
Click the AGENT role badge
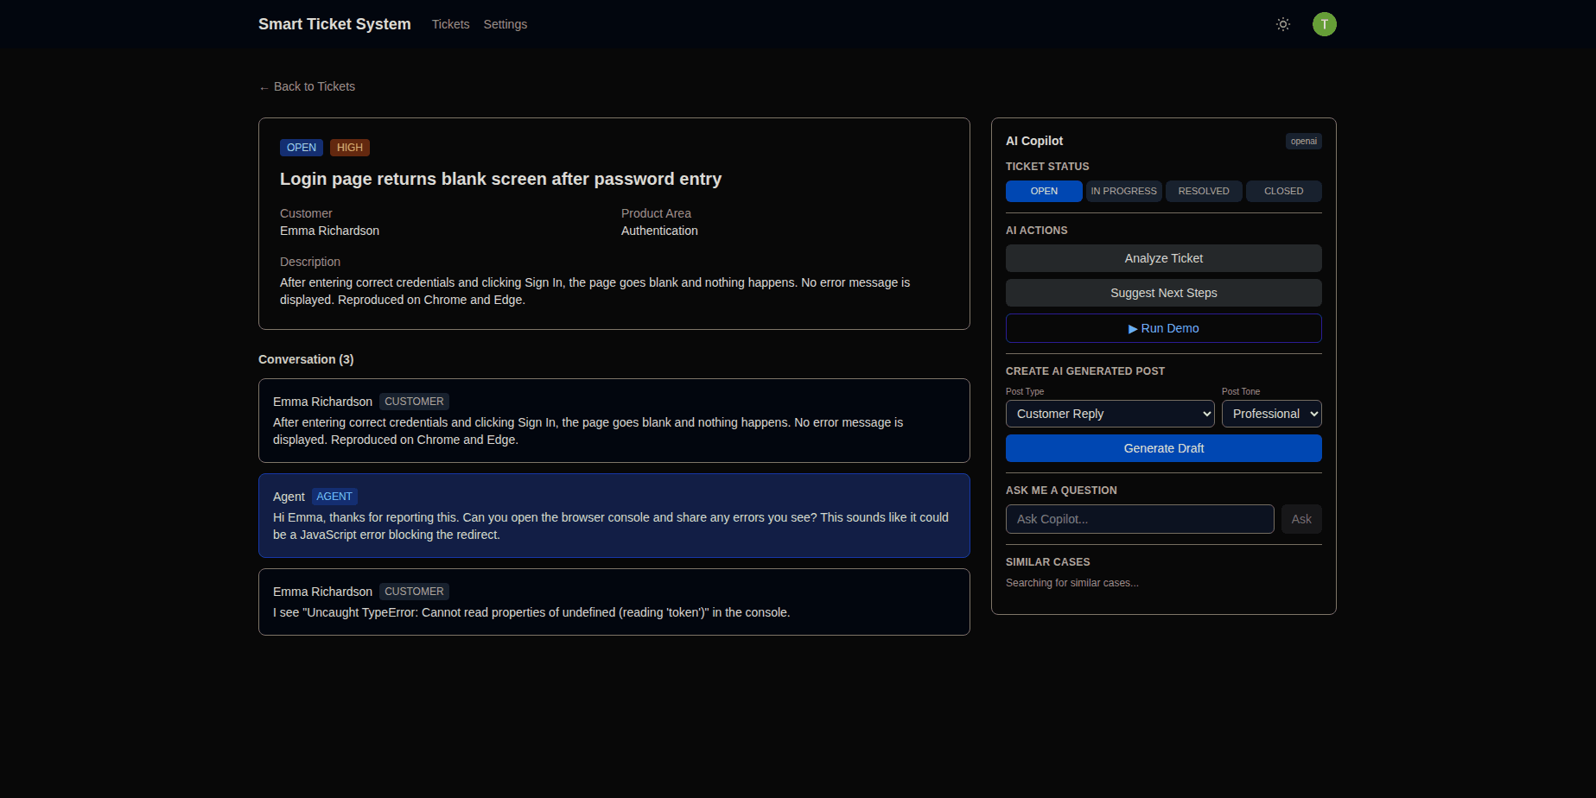[x=334, y=497]
